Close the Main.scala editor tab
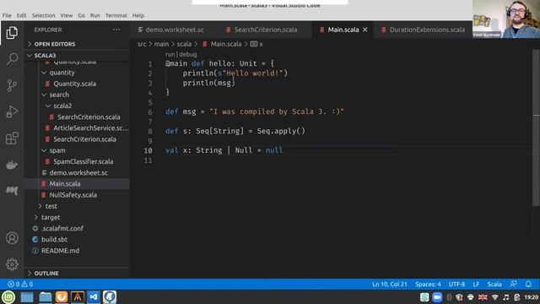 (365, 30)
